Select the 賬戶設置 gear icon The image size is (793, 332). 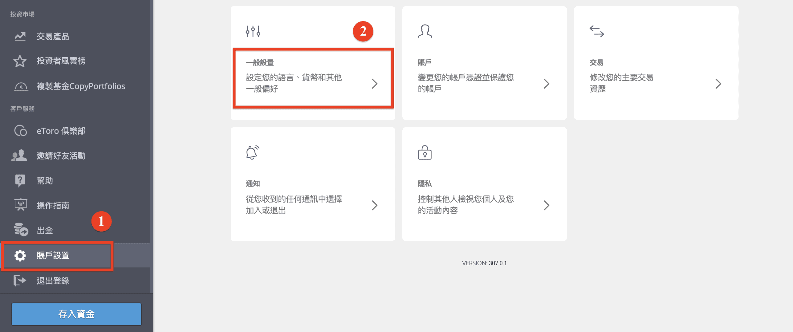[x=20, y=255]
